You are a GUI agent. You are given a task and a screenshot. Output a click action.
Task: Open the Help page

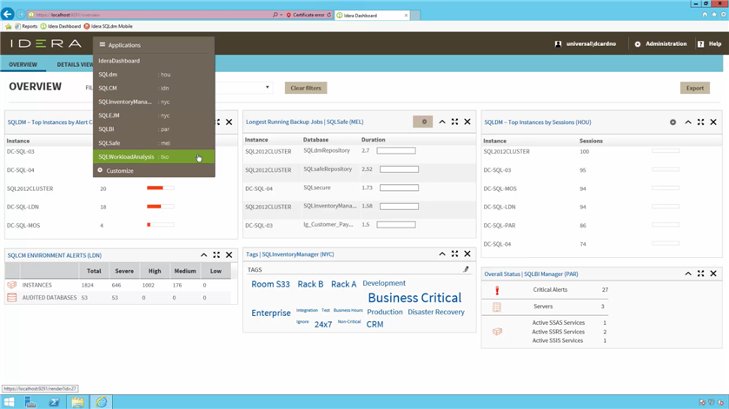tap(710, 43)
